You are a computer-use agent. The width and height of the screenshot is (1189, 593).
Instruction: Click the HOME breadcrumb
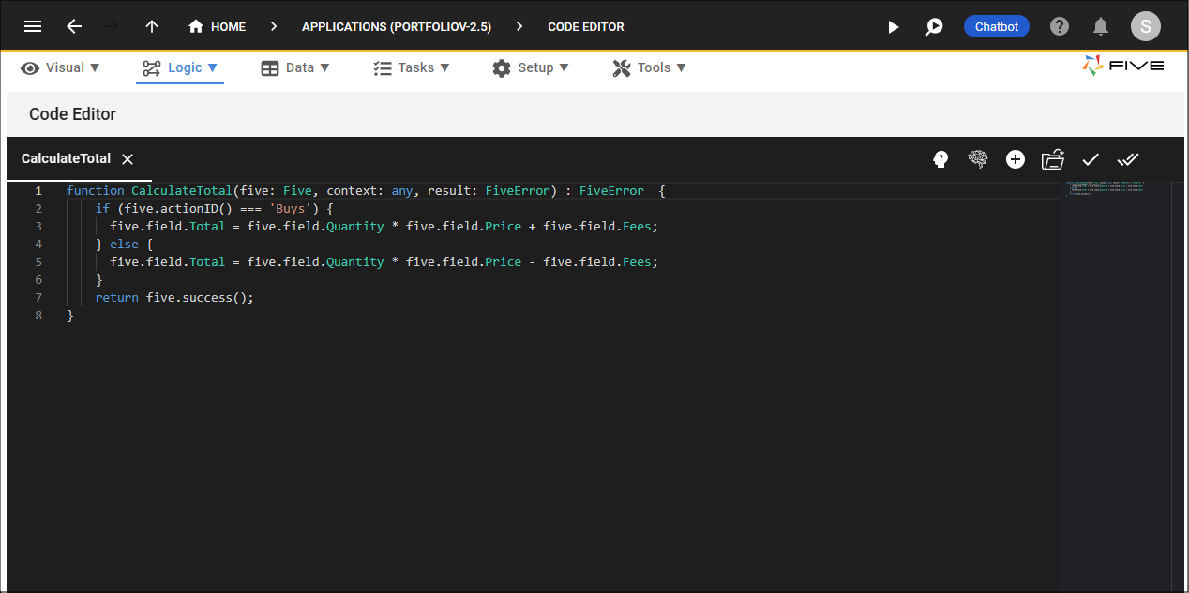tap(217, 26)
